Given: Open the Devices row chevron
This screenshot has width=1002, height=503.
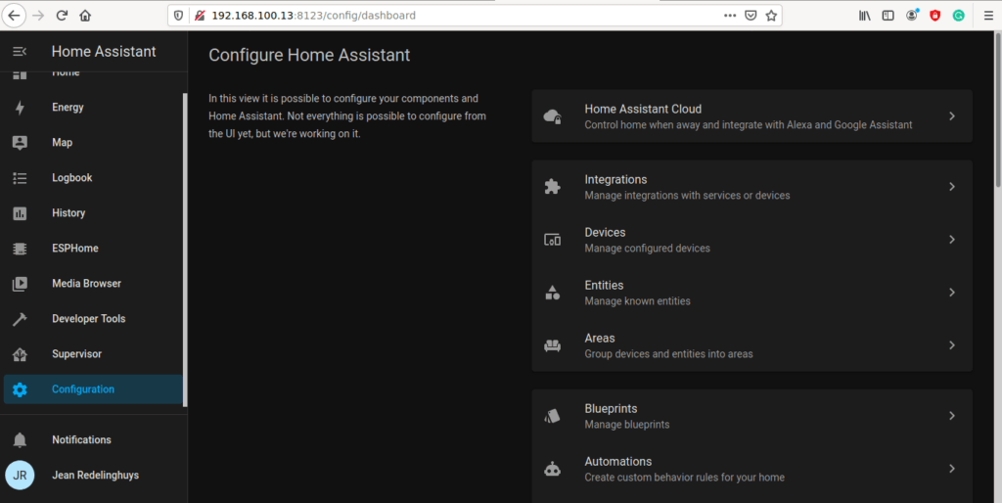Looking at the screenshot, I should 952,240.
